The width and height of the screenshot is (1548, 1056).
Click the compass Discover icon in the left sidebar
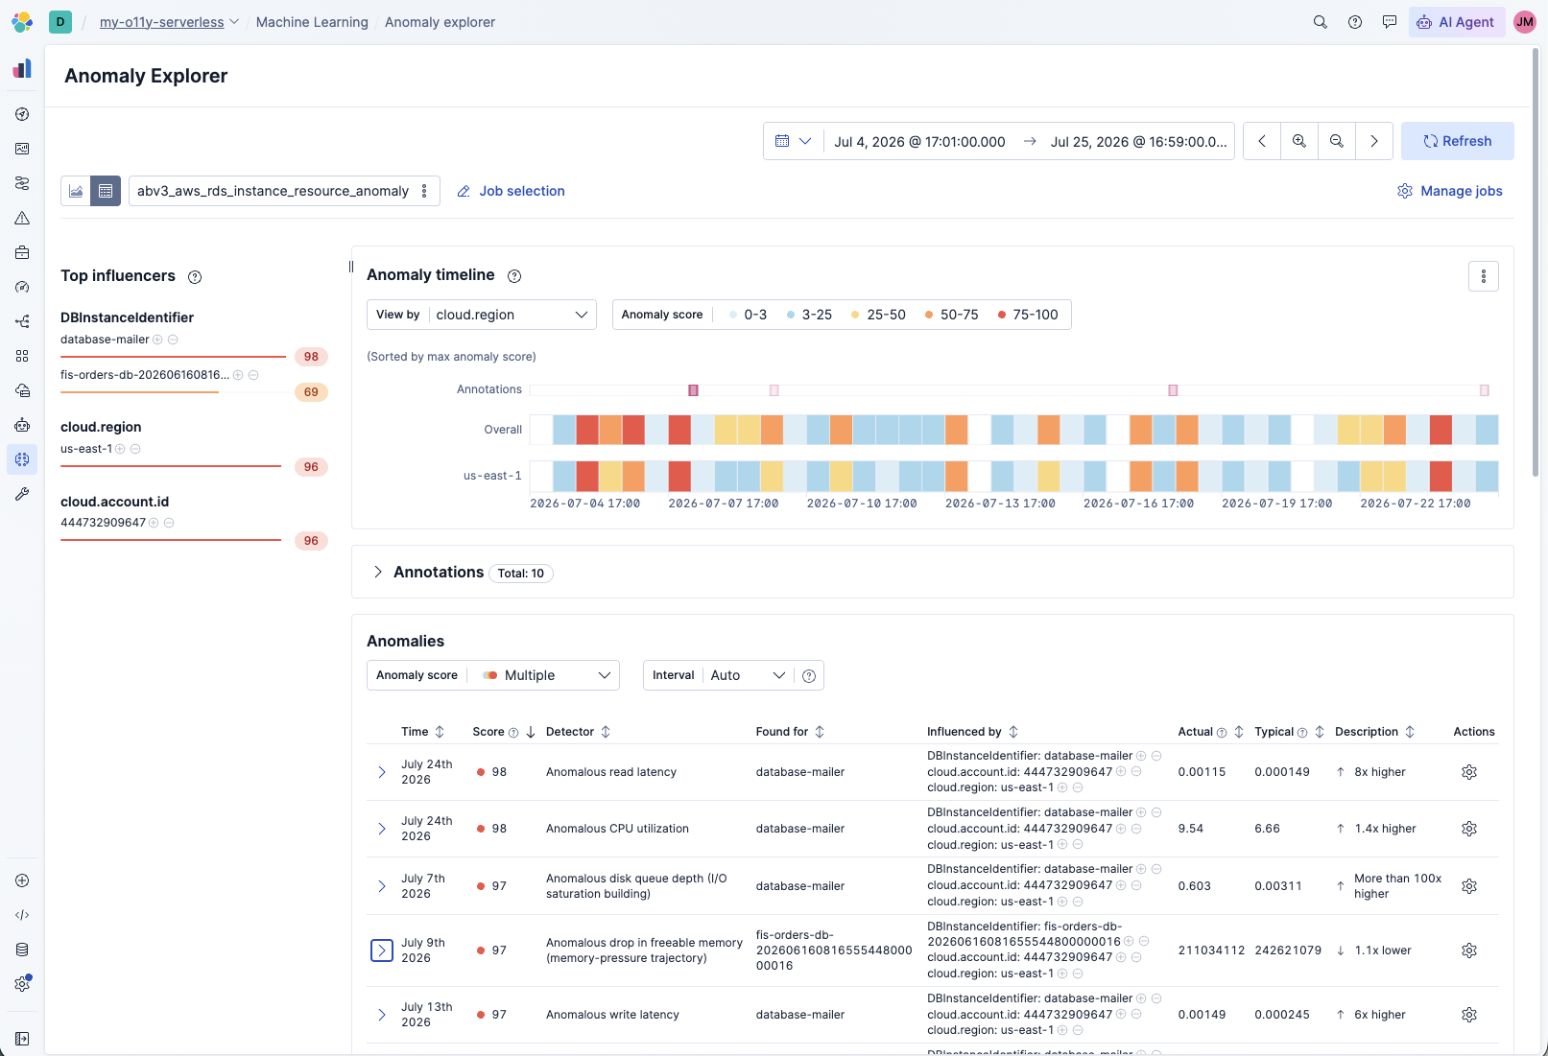pyautogui.click(x=22, y=114)
